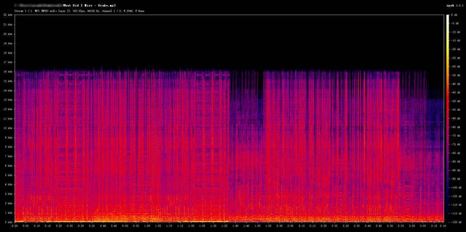Click the 16 kHz frequency axis label
Screen dimensions: 466x232
click(8, 72)
